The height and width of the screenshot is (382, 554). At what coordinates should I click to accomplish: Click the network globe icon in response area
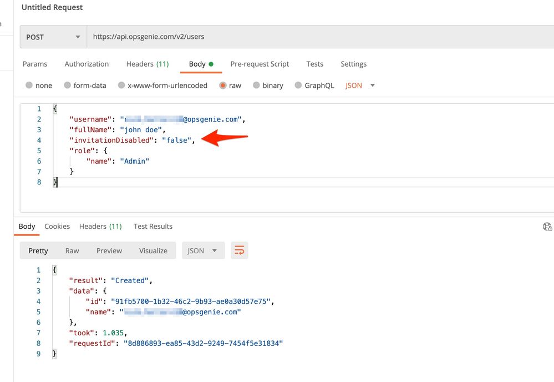(547, 227)
